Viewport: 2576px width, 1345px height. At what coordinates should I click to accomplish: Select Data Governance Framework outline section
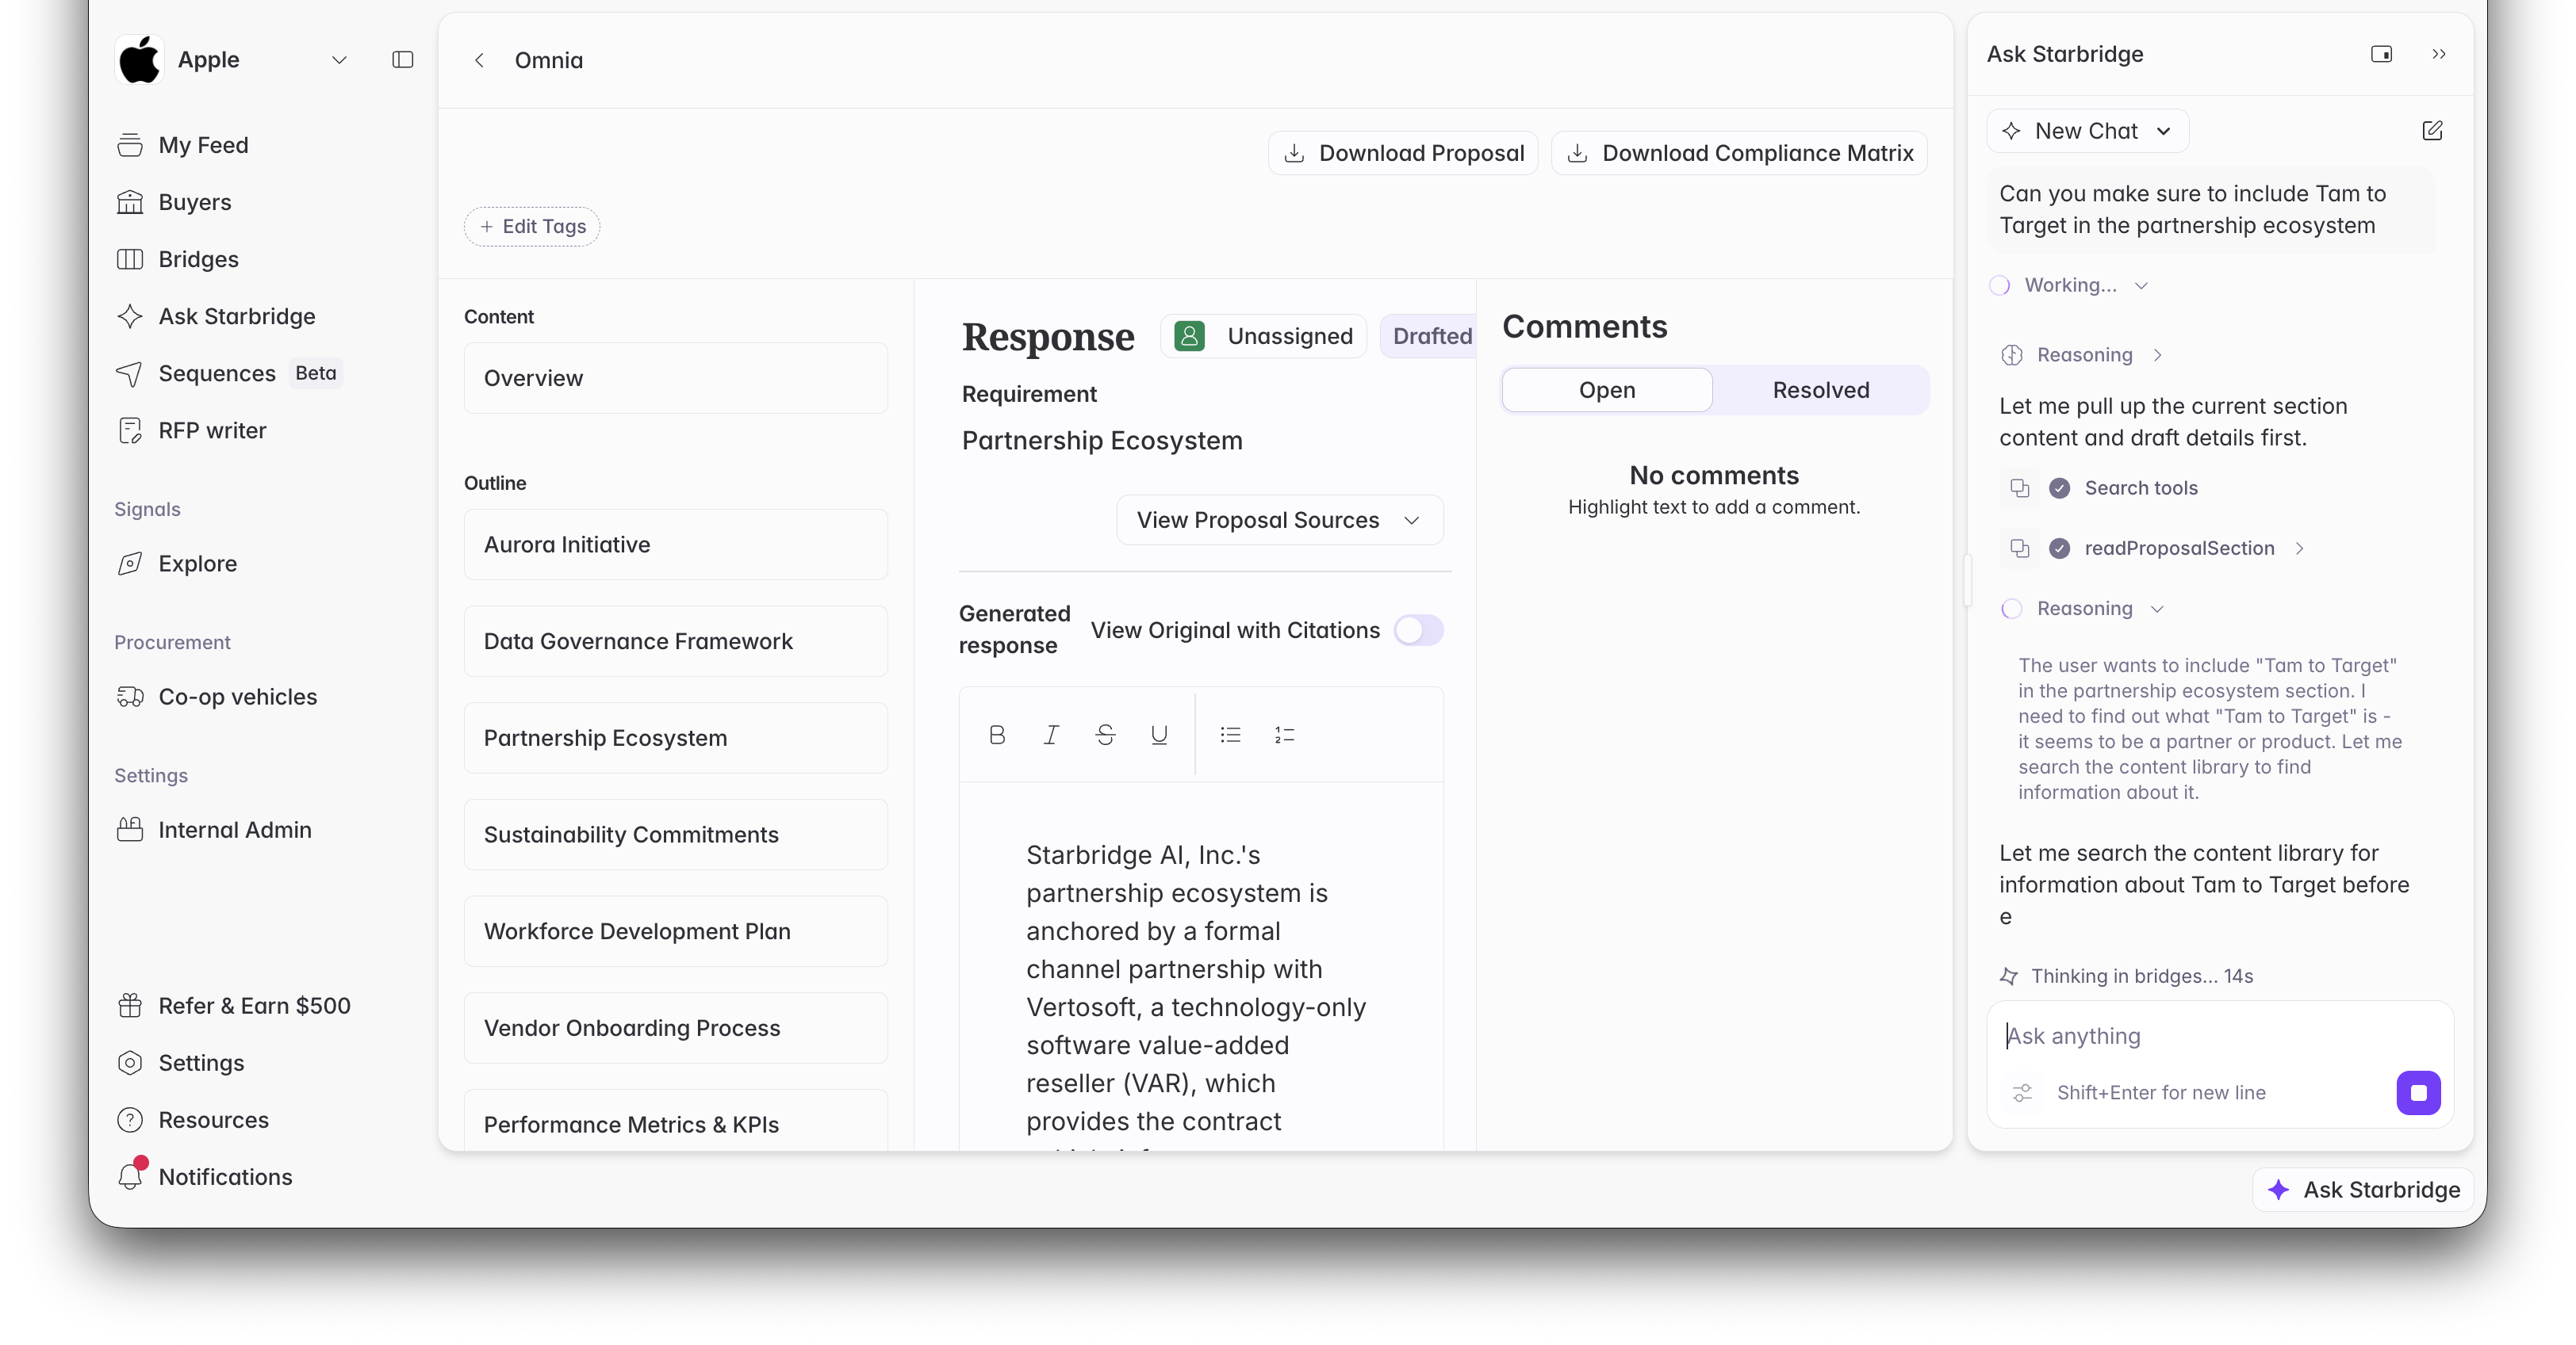[675, 641]
